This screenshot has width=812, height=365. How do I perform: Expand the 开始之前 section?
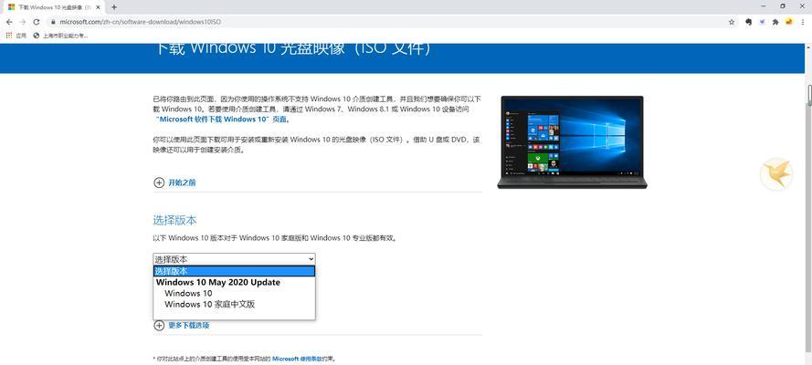coord(174,182)
